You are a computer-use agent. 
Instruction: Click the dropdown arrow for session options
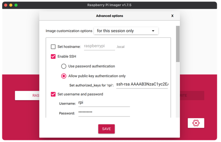coord(153,31)
